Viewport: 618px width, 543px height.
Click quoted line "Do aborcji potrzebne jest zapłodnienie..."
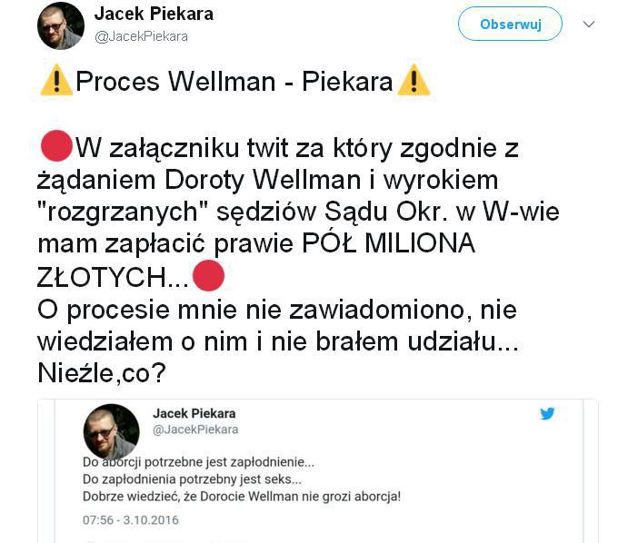click(x=199, y=462)
